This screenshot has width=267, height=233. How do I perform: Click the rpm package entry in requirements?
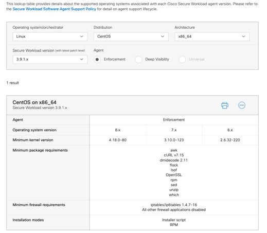(174, 180)
